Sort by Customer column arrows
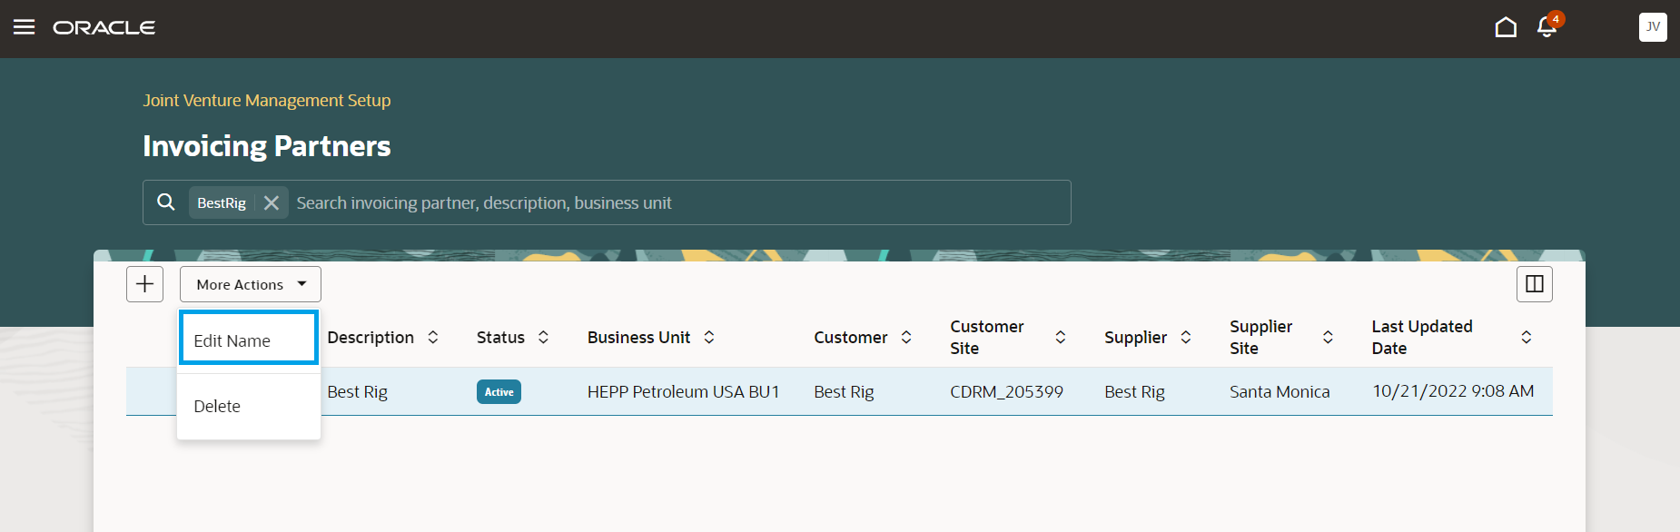Image resolution: width=1680 pixels, height=532 pixels. [906, 337]
